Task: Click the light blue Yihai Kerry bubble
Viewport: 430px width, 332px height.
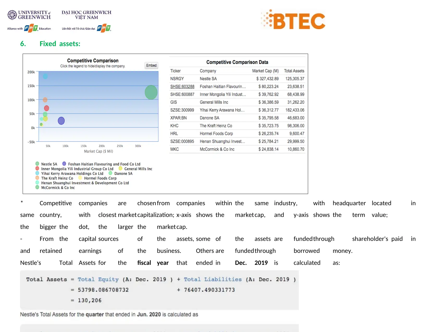Action: click(x=45, y=76)
